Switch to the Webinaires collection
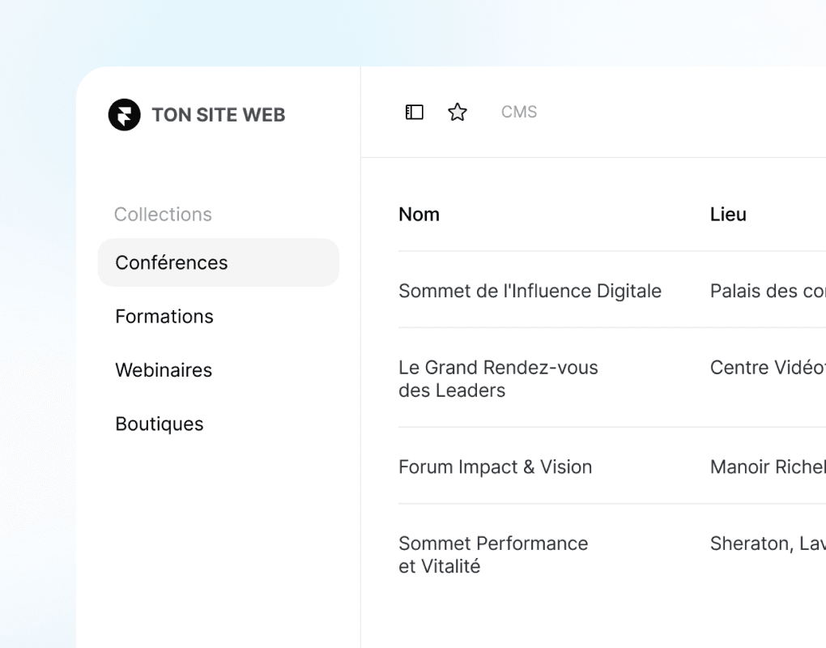 pyautogui.click(x=164, y=370)
